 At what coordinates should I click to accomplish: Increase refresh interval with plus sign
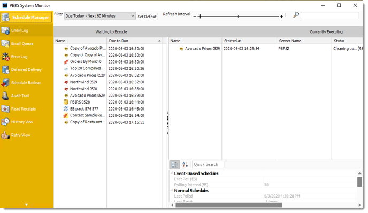pyautogui.click(x=281, y=17)
